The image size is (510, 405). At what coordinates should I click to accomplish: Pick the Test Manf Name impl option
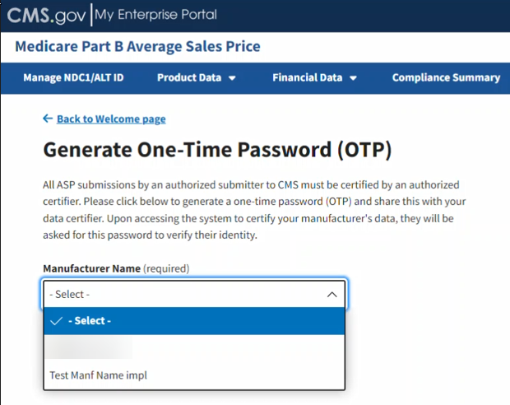[99, 375]
